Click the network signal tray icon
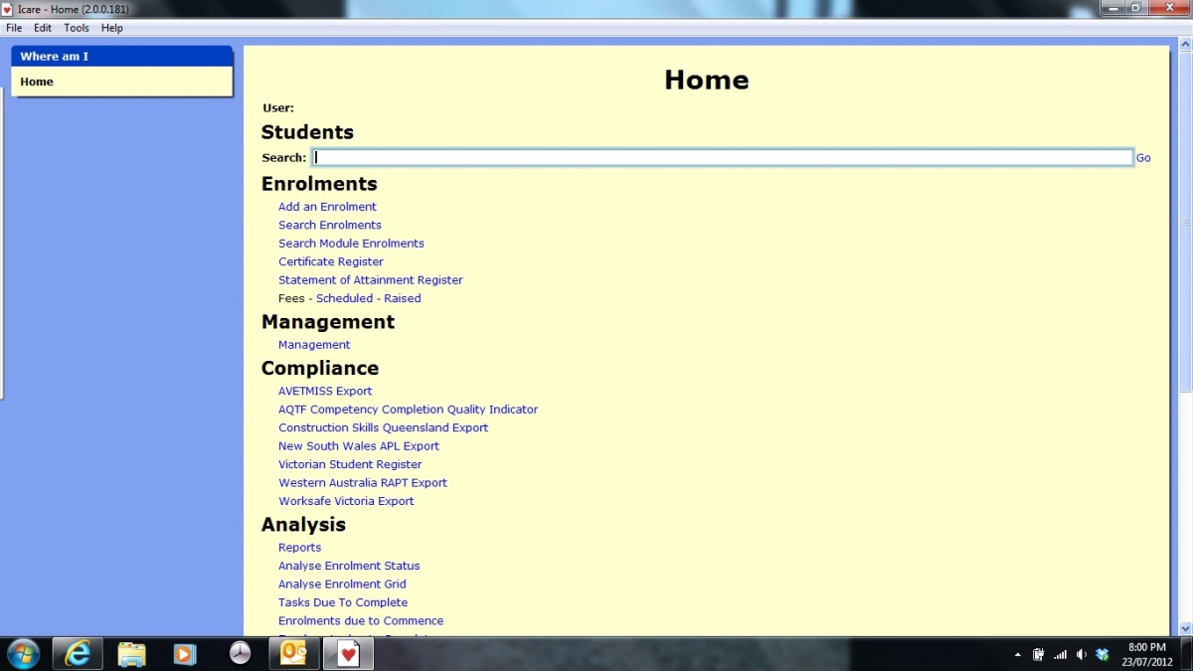The width and height of the screenshot is (1193, 671). pos(1060,654)
